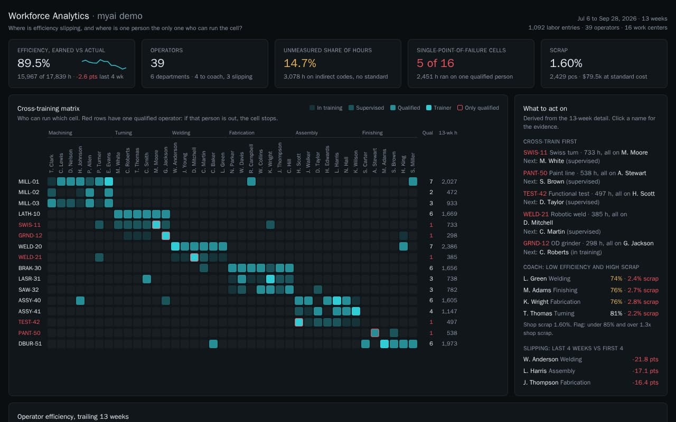Open K. Wright Fabrication coaching entry
Screen dimensions: 676x422
591,302
